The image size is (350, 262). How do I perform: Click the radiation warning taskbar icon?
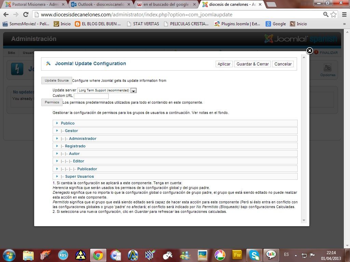81,255
